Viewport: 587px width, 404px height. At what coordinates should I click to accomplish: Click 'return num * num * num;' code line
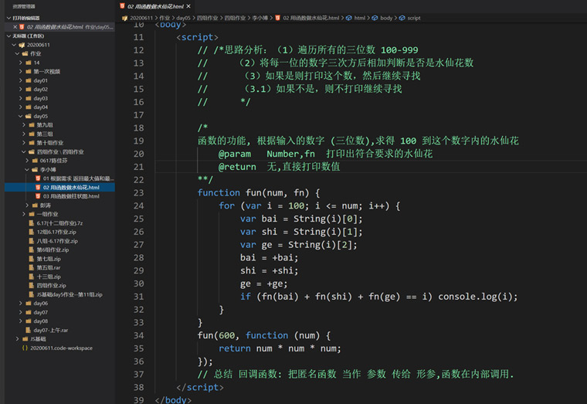click(280, 348)
